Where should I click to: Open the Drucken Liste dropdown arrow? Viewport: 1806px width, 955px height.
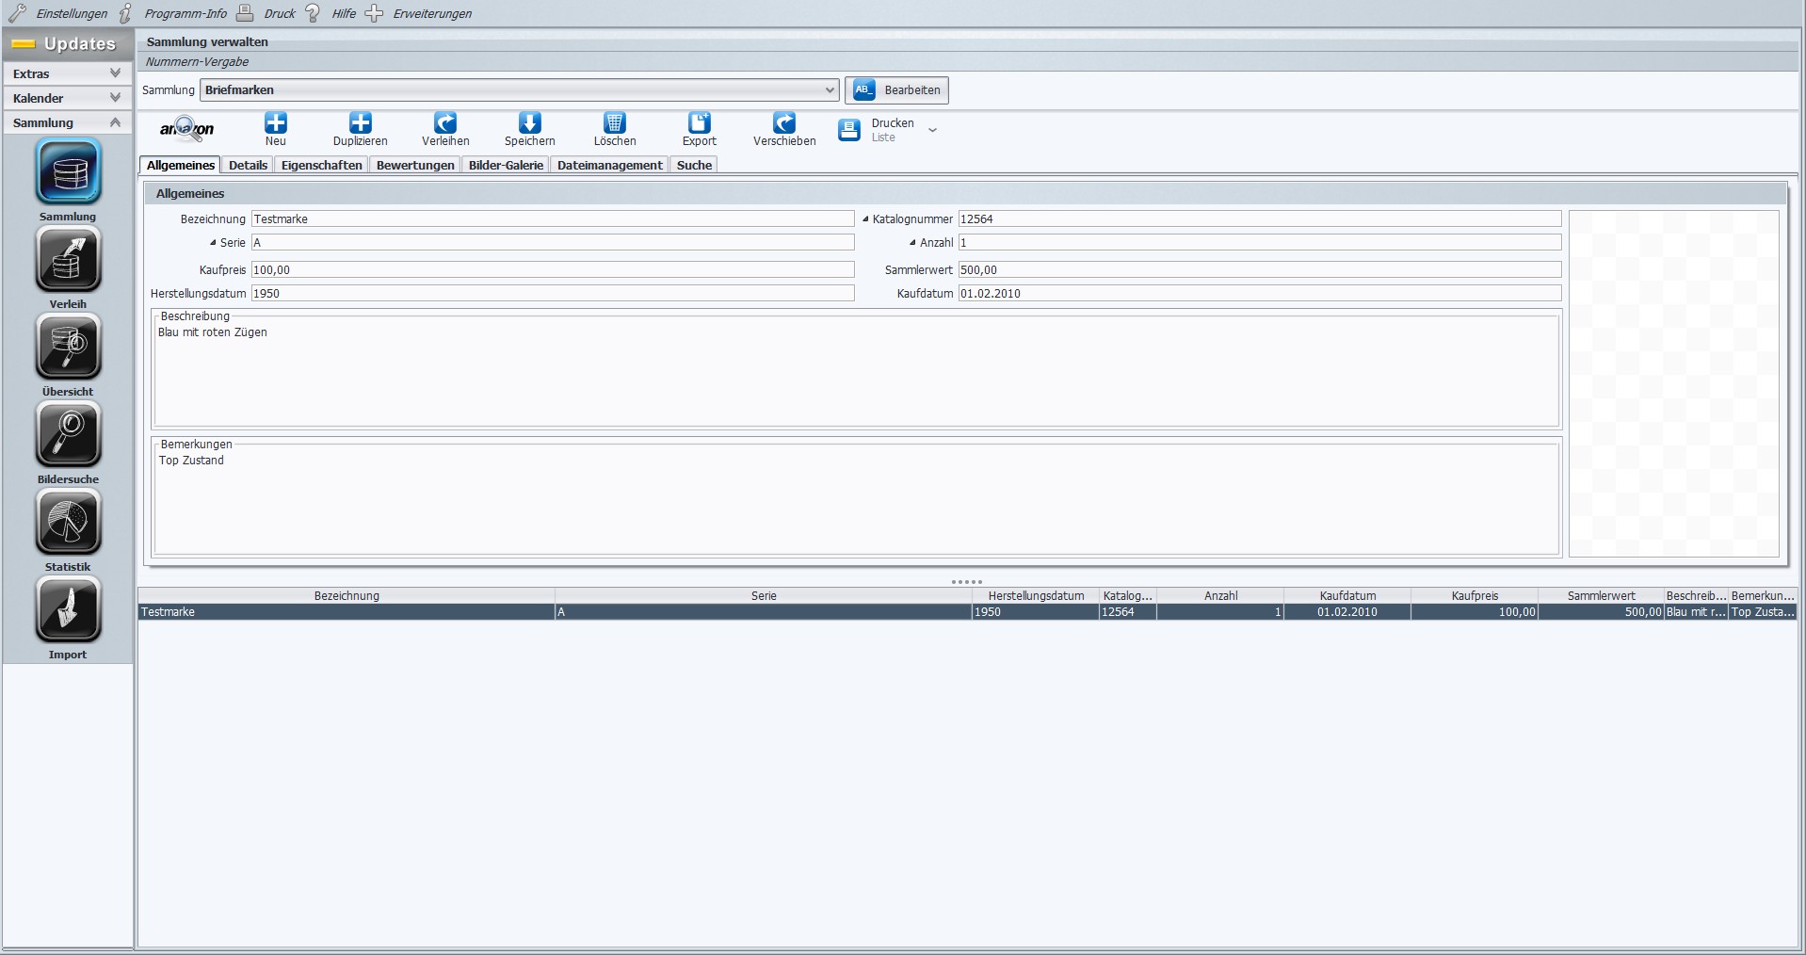[932, 130]
